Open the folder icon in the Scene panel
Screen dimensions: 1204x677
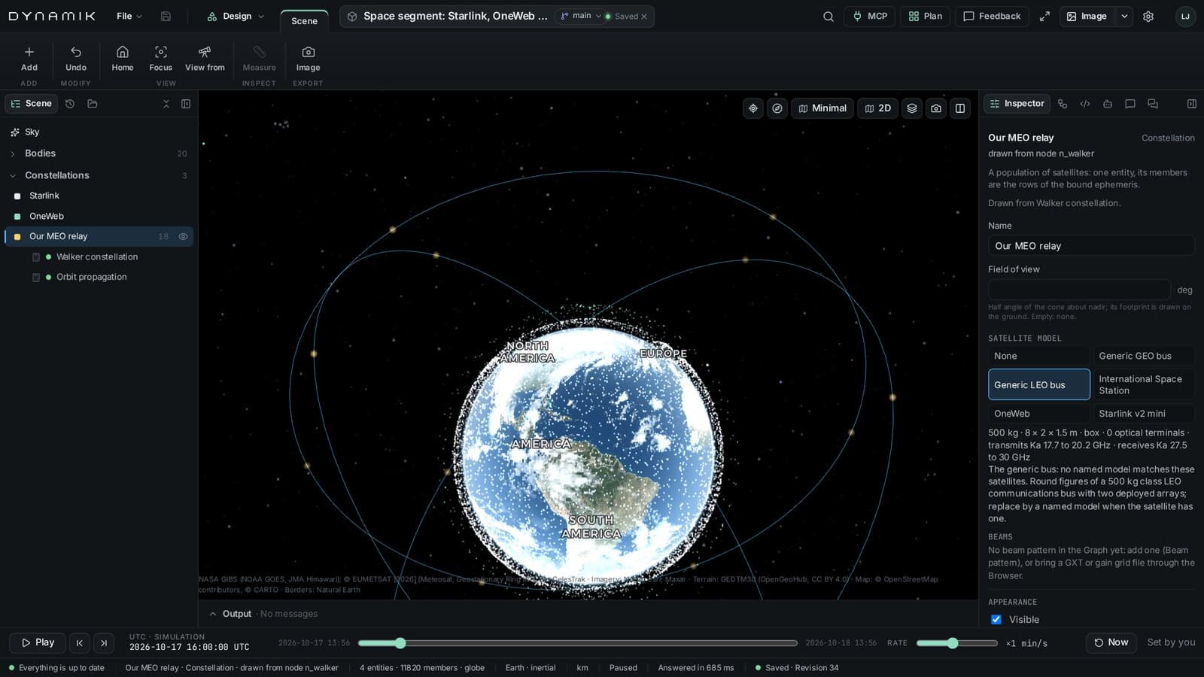[x=93, y=104]
